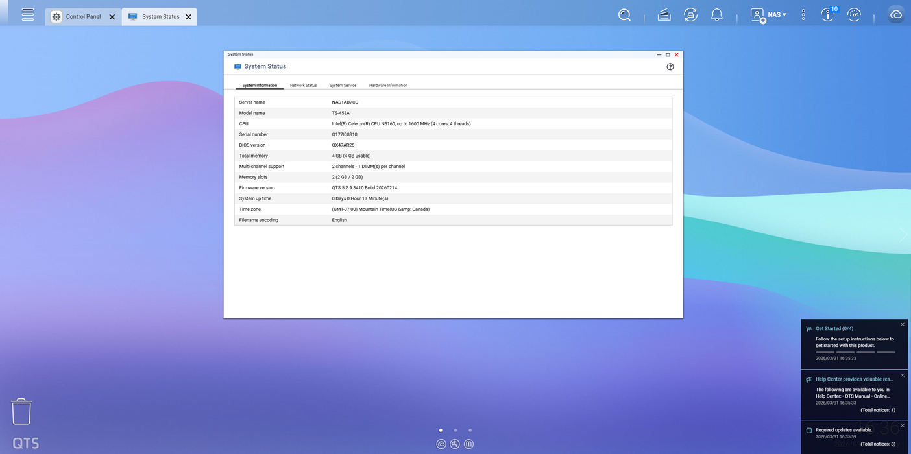Click the rightmost bottom center round icon

click(x=469, y=444)
